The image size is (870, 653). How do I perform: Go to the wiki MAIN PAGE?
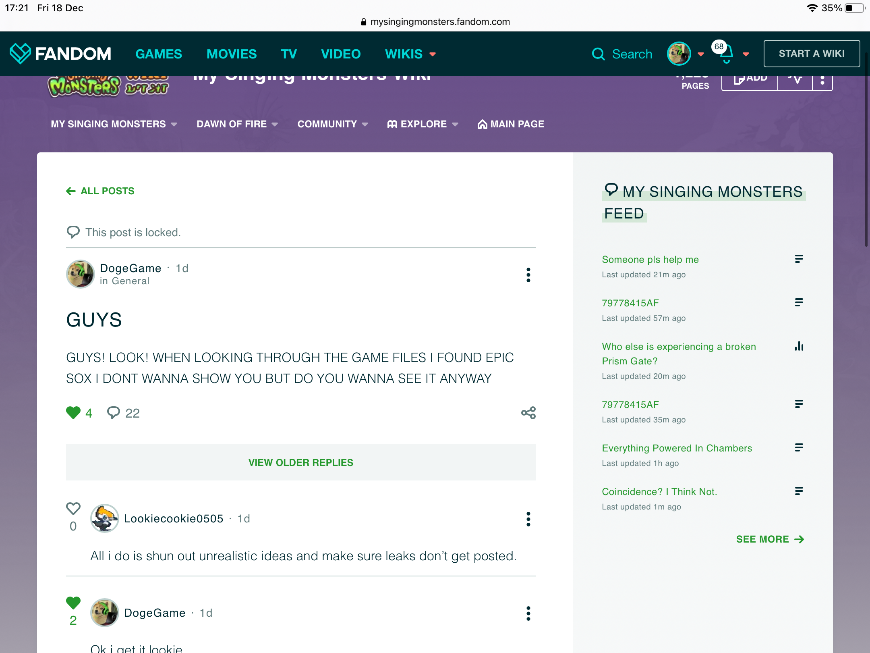pos(511,124)
